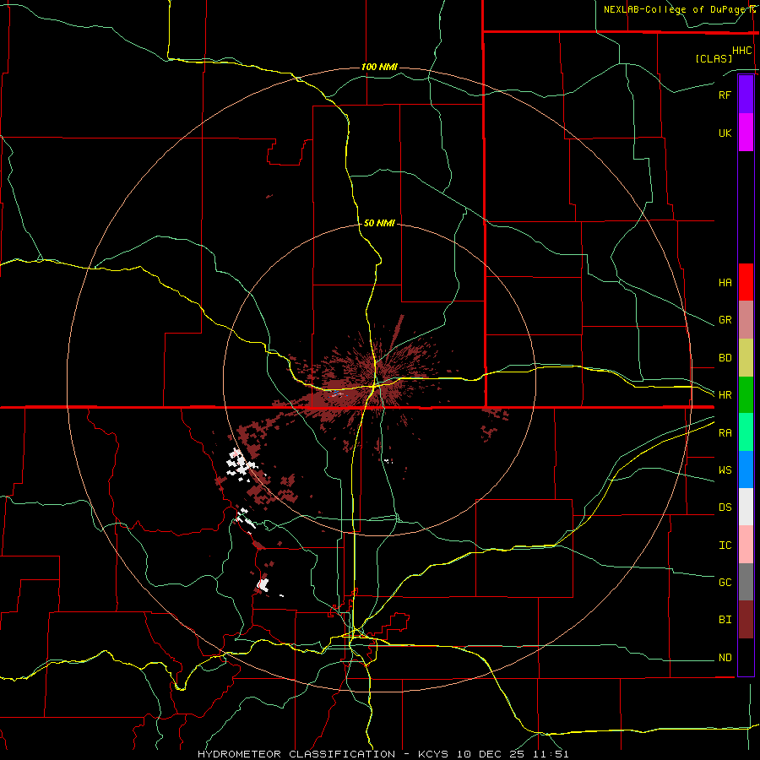Click the HA red legend swatch
This screenshot has width=760, height=760.
746,282
